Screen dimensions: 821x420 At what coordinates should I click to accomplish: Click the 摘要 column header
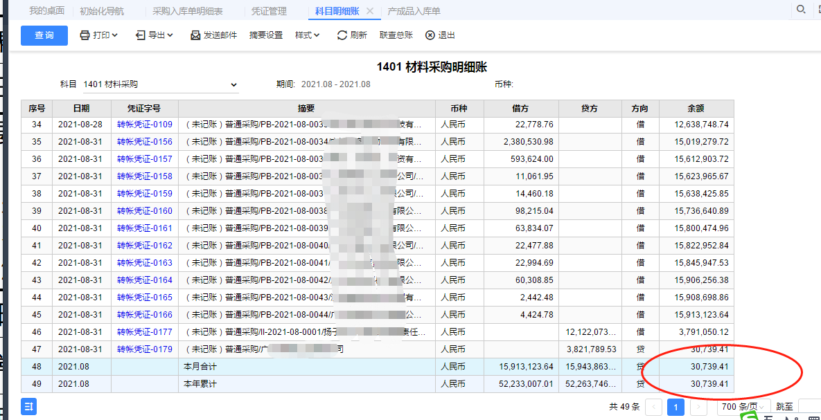click(x=306, y=108)
